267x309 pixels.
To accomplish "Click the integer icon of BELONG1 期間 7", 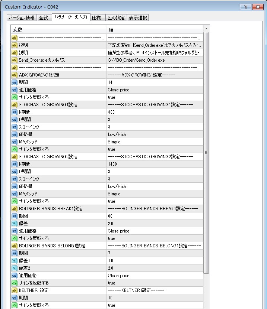I will point(14,253).
